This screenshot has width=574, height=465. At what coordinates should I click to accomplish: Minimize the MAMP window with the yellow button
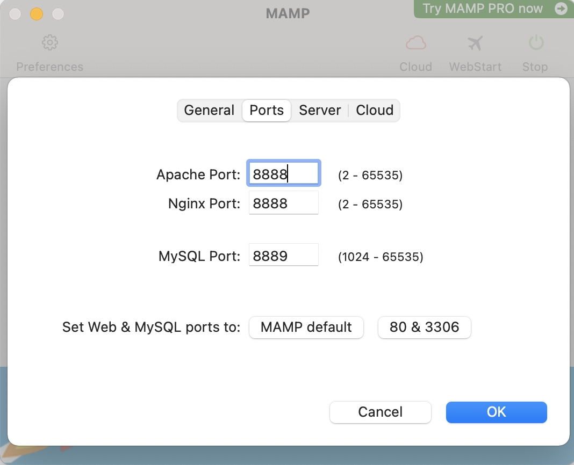(x=37, y=14)
